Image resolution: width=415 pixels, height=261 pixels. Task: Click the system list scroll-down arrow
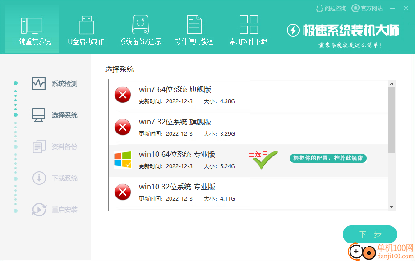pyautogui.click(x=392, y=207)
